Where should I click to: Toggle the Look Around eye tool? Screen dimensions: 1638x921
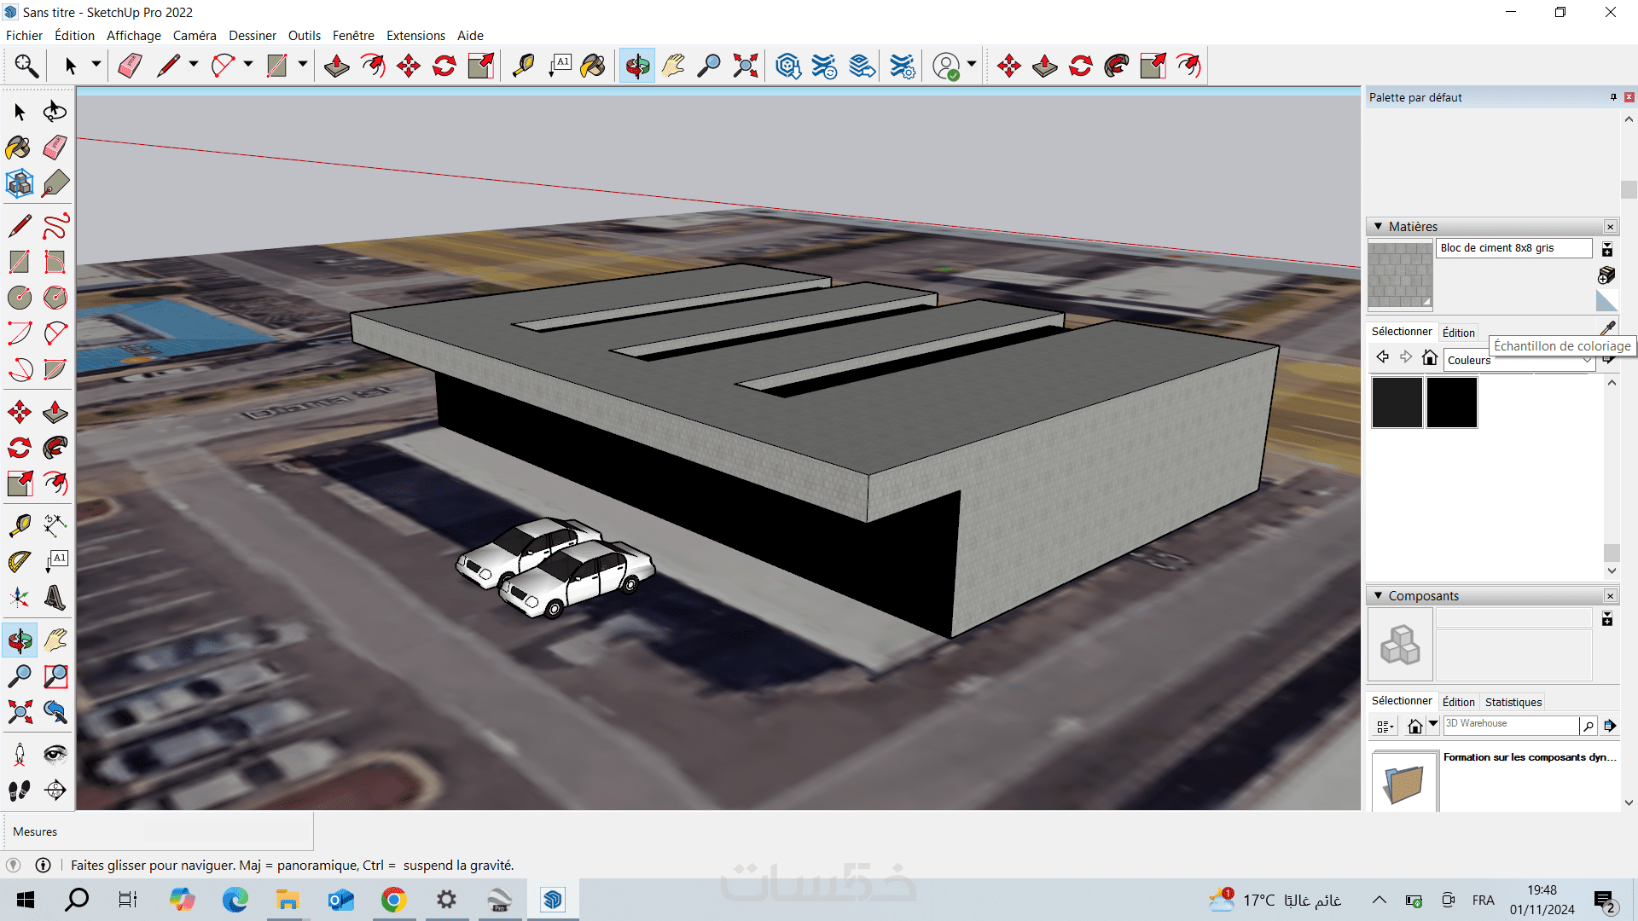coord(55,754)
